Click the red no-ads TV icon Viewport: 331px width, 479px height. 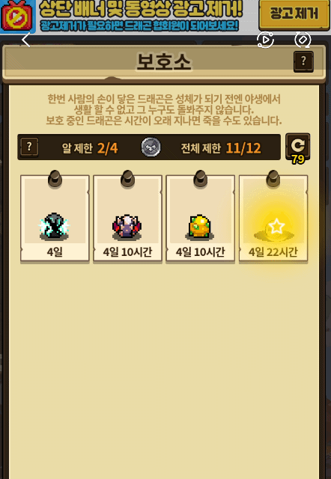[17, 16]
